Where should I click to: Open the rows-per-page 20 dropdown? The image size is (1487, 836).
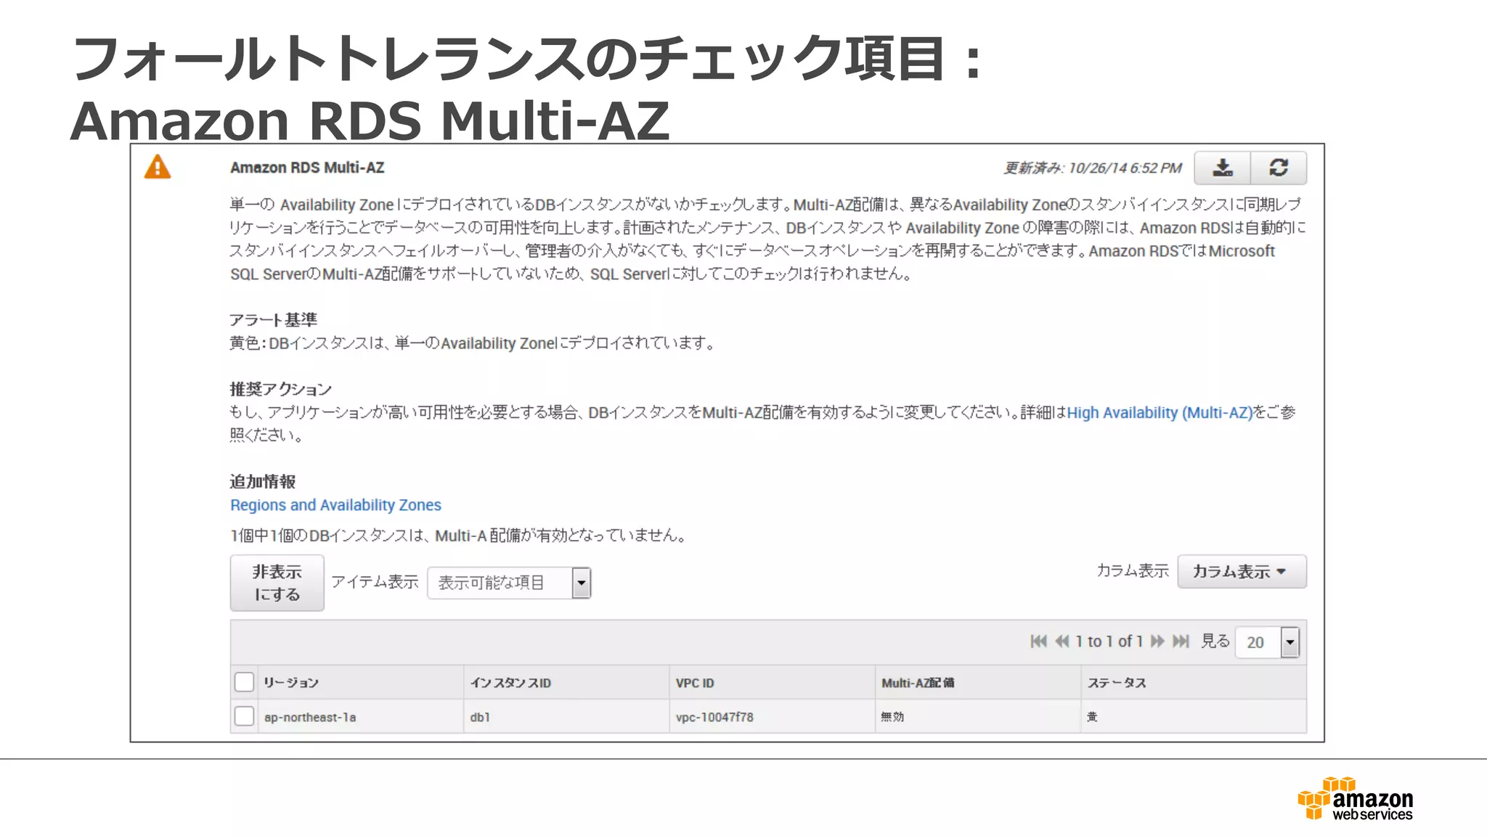tap(1267, 642)
